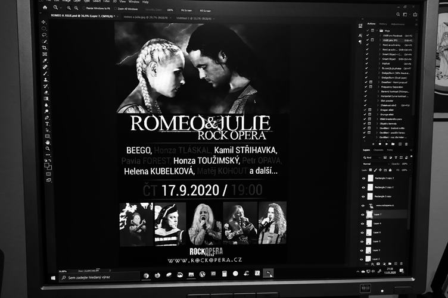This screenshot has height=298, width=448.
Task: Click the Home icon in options bar
Action: coord(45,8)
